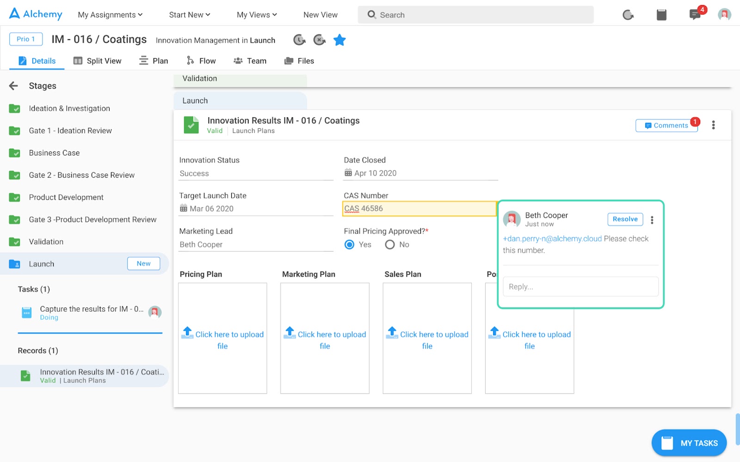Switch to the Split View tab
740x462 pixels.
[98, 61]
